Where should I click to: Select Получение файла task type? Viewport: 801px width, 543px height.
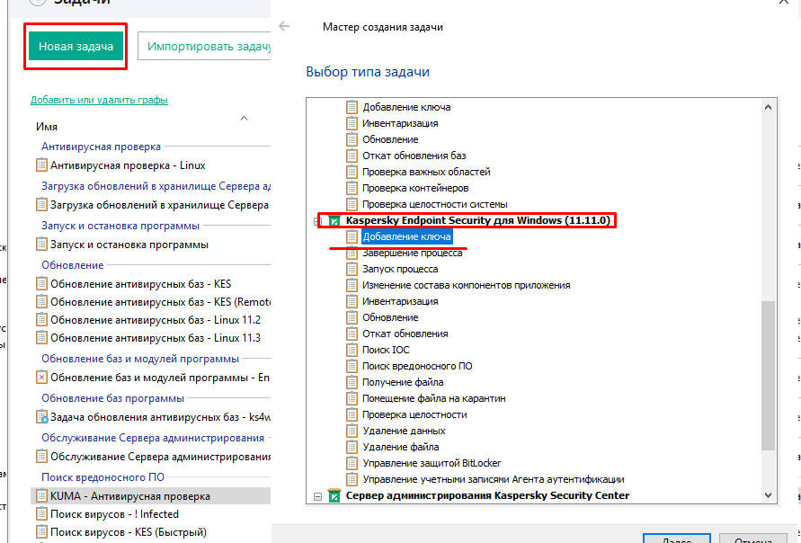403,382
